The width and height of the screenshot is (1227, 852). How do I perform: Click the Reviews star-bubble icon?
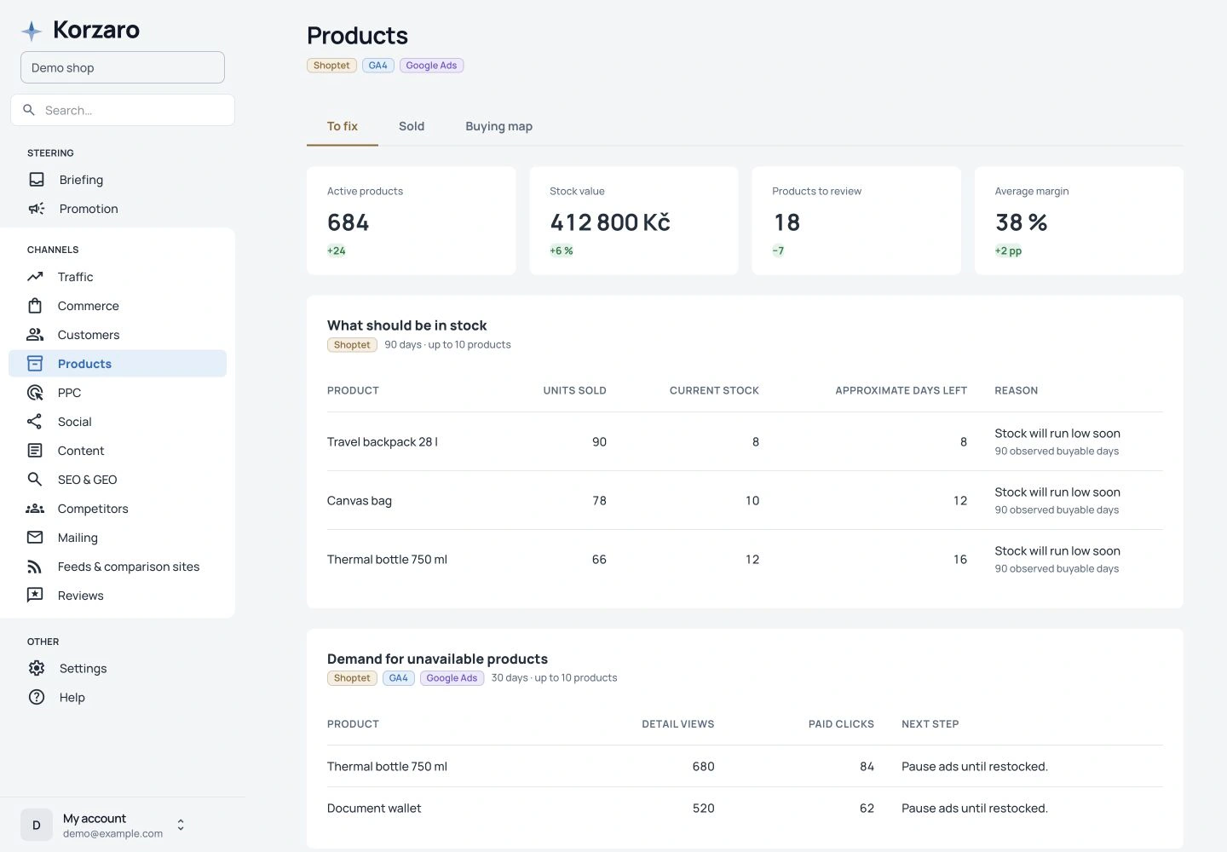(x=35, y=596)
